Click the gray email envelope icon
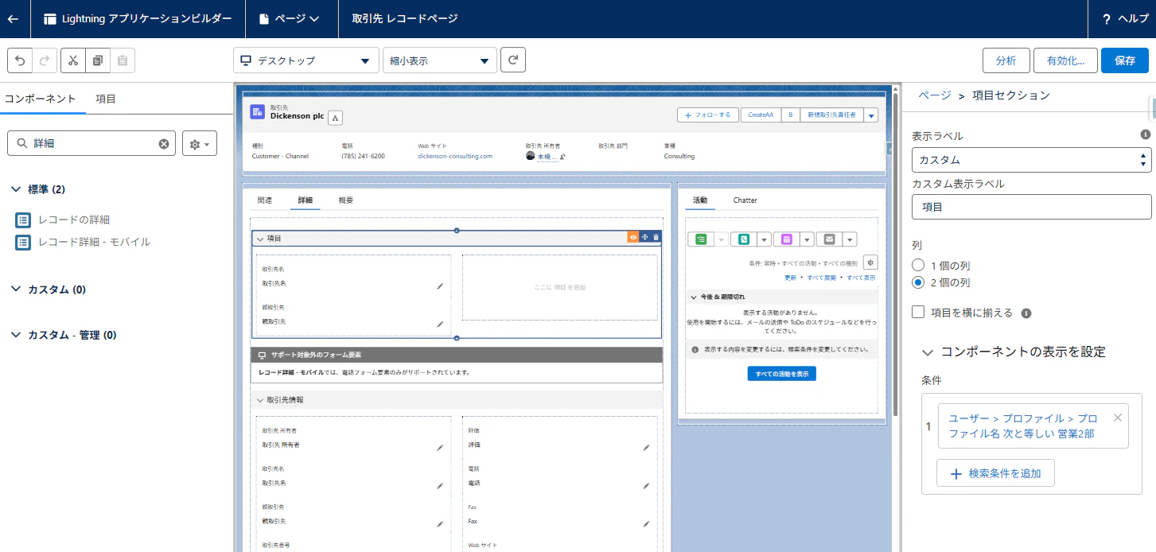The width and height of the screenshot is (1156, 552). point(830,239)
